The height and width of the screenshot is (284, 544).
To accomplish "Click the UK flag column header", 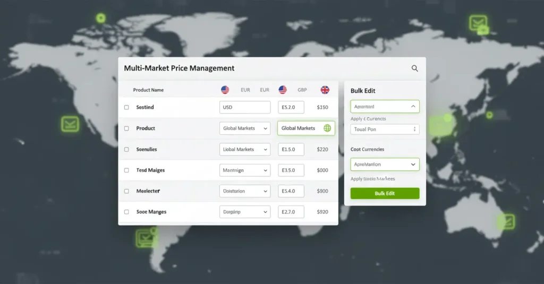I will (325, 90).
